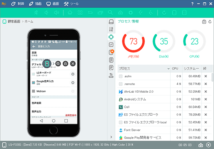
Task: Open the sliders settings sidebar icon
Action: (111, 29)
